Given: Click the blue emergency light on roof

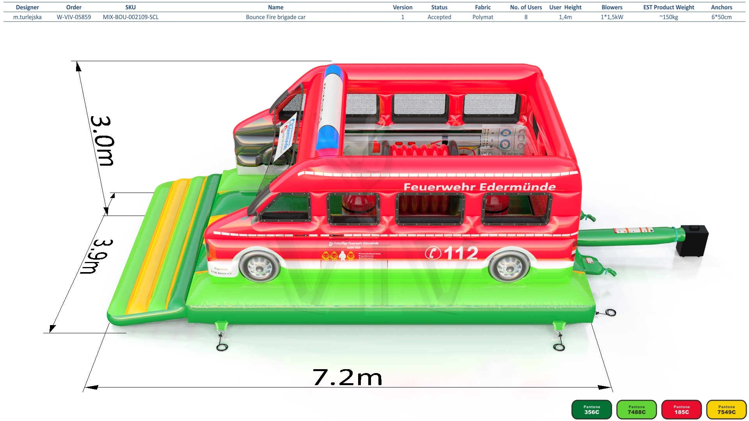Looking at the screenshot, I should pos(327,138).
